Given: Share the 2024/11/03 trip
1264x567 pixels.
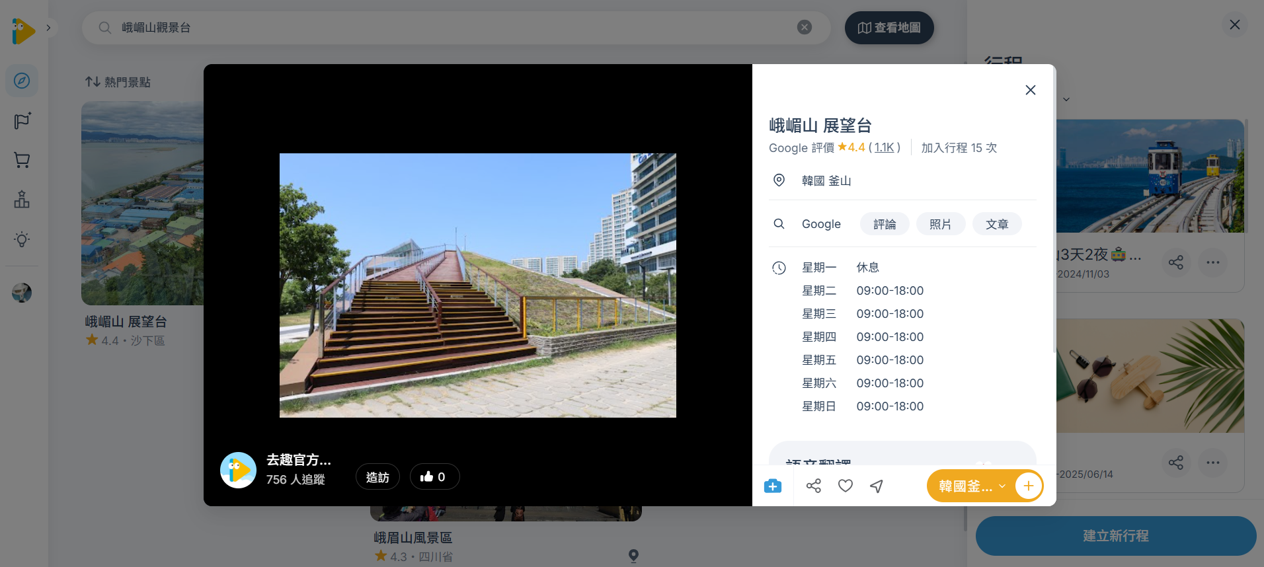Looking at the screenshot, I should [1176, 262].
